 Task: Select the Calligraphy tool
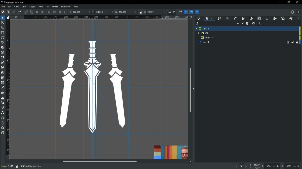pyautogui.click(x=3, y=67)
